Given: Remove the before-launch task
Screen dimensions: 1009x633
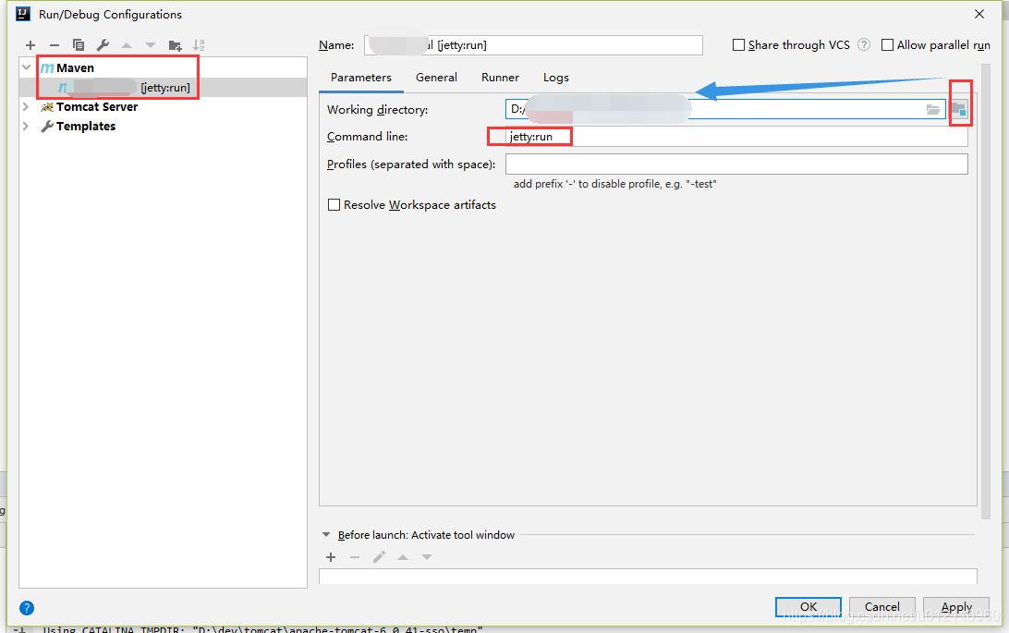Looking at the screenshot, I should click(355, 557).
